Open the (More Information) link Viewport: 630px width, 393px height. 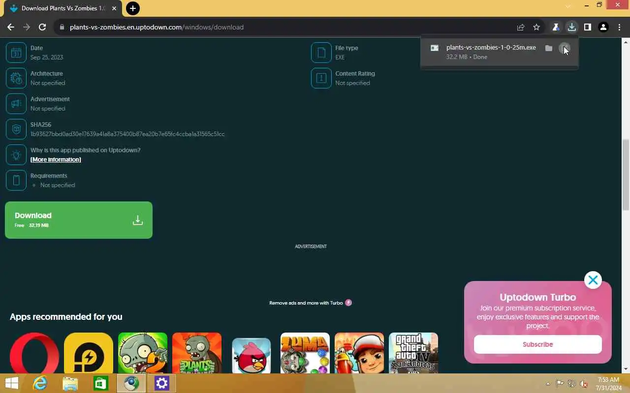click(x=56, y=160)
